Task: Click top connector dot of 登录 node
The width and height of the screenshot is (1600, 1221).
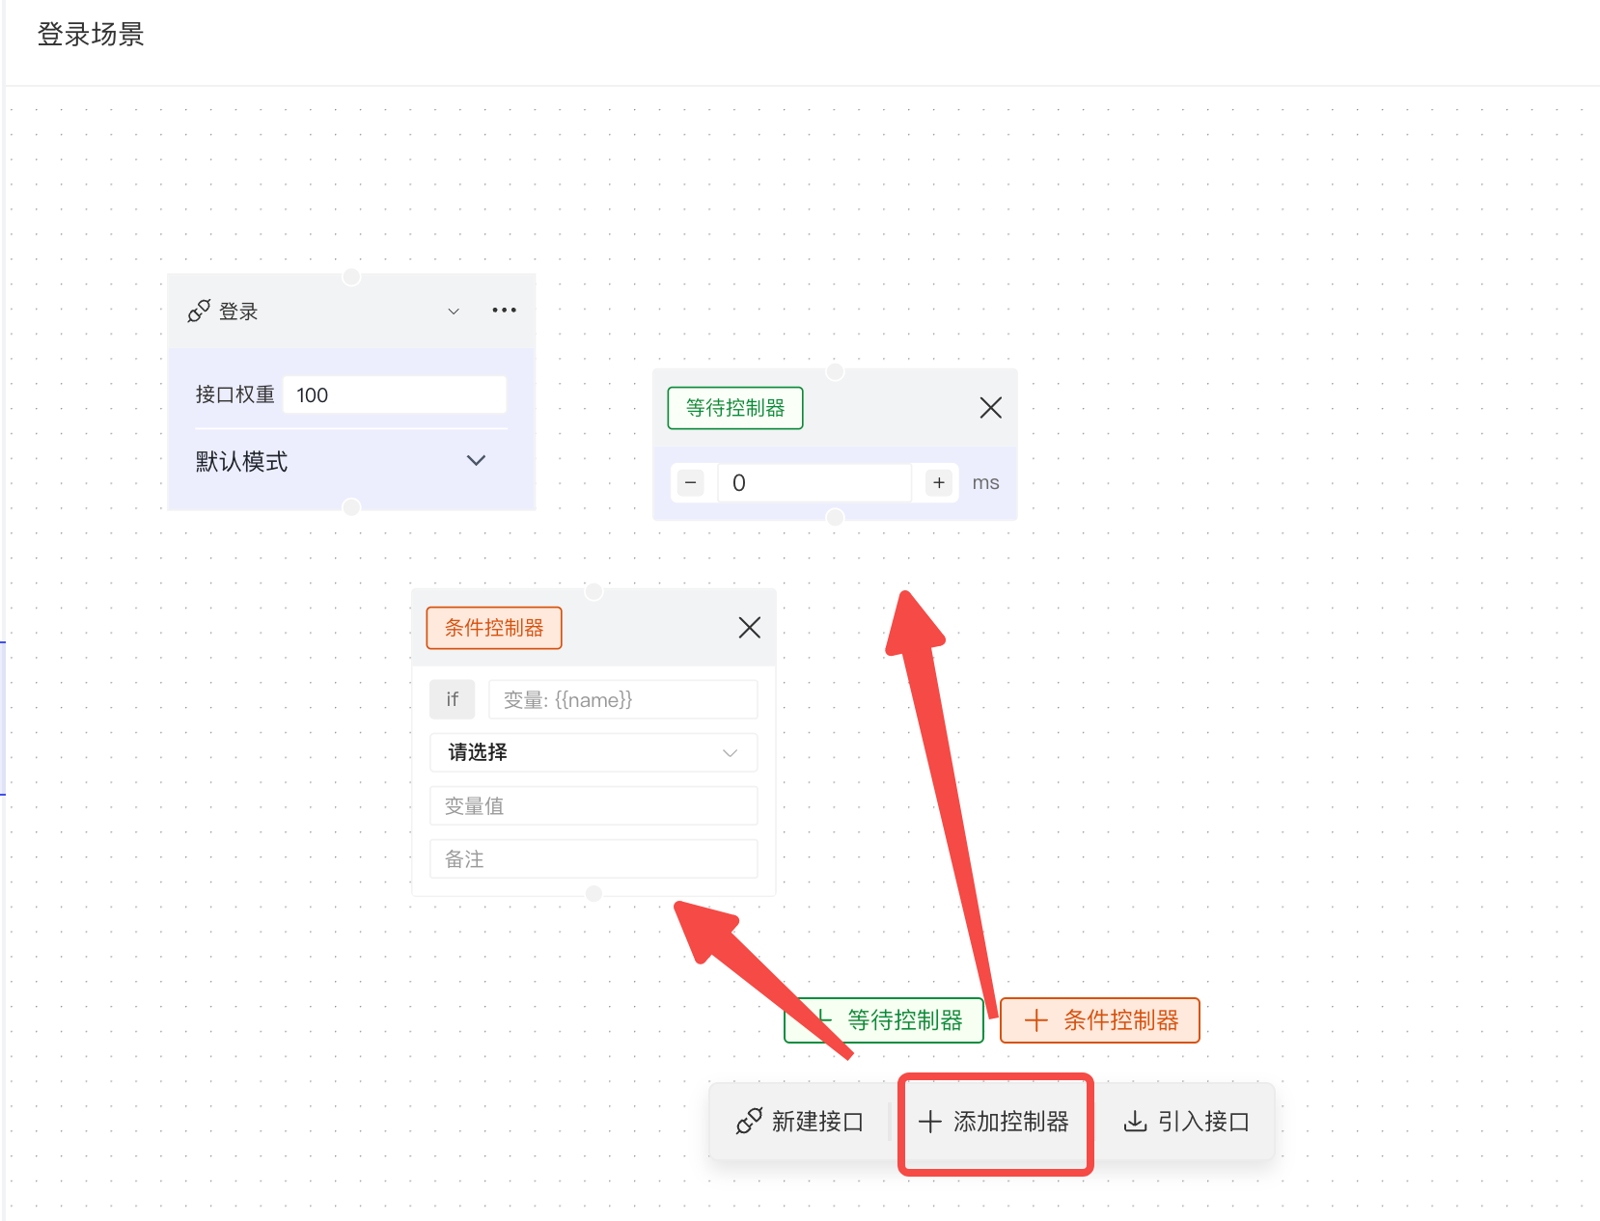Action: [352, 277]
